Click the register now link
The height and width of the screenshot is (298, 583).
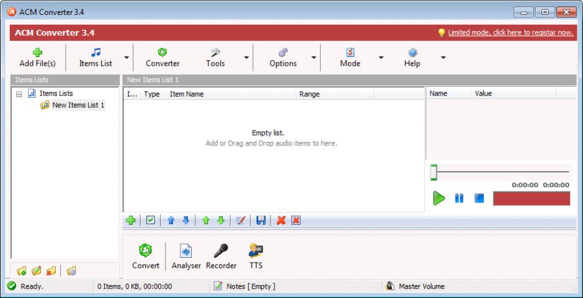coord(510,33)
